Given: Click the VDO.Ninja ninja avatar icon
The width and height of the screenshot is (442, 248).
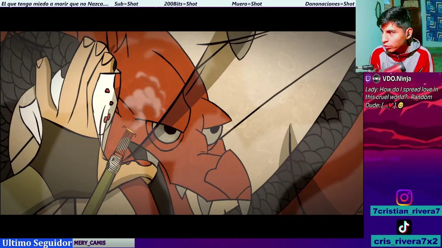Looking at the screenshot, I should click(376, 79).
